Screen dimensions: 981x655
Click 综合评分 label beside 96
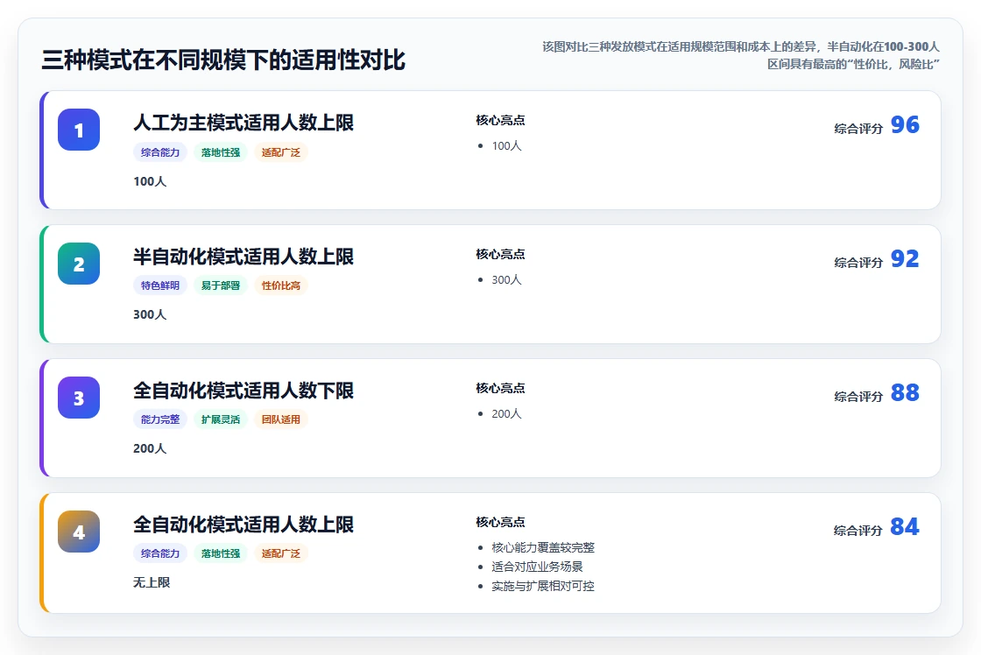click(x=858, y=128)
